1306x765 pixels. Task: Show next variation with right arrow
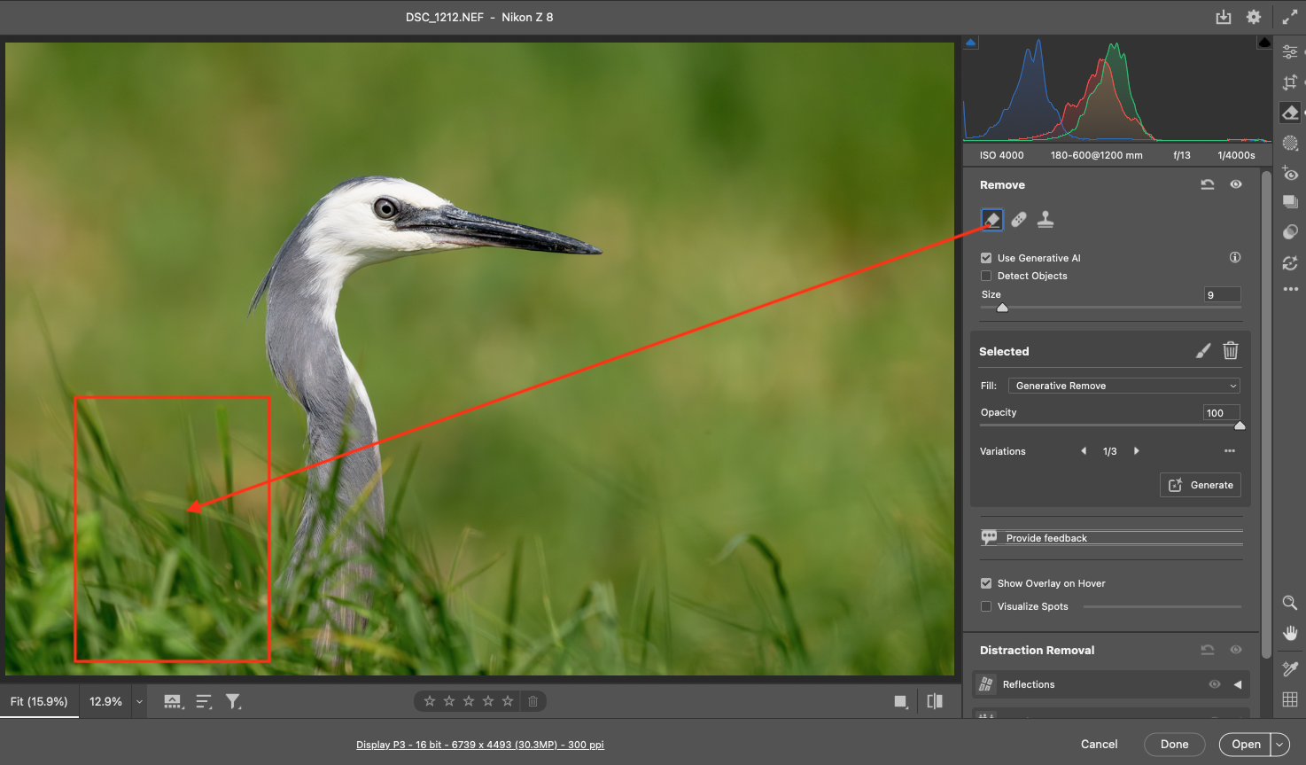point(1137,451)
